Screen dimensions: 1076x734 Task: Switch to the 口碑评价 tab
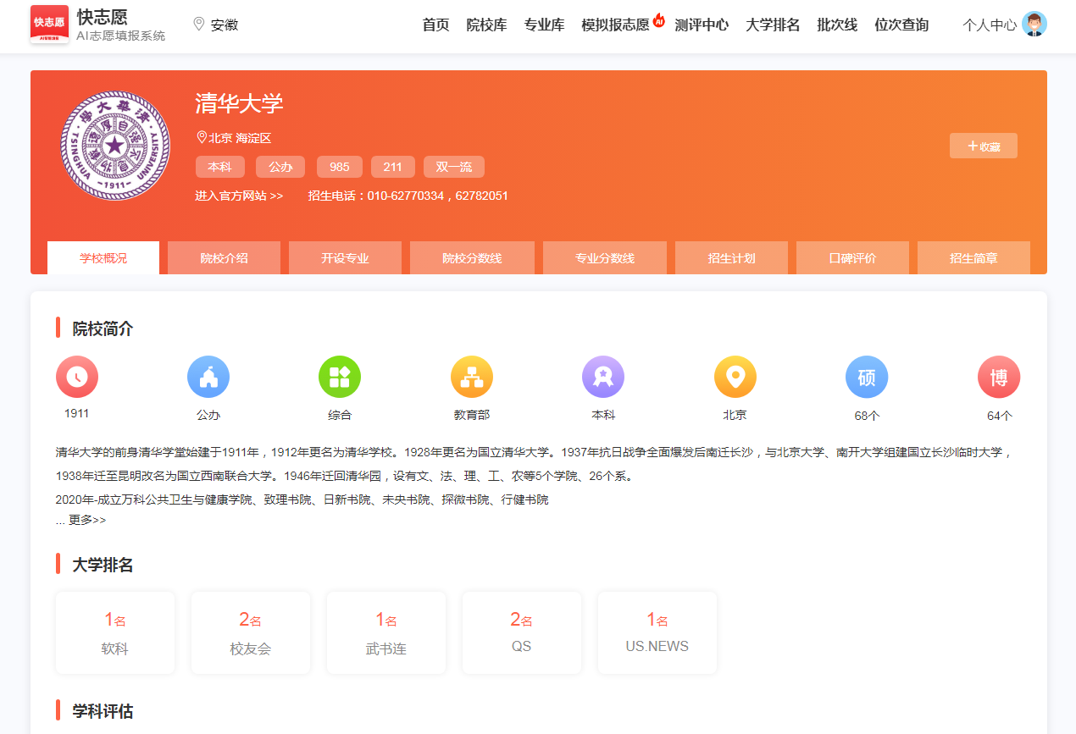[852, 257]
